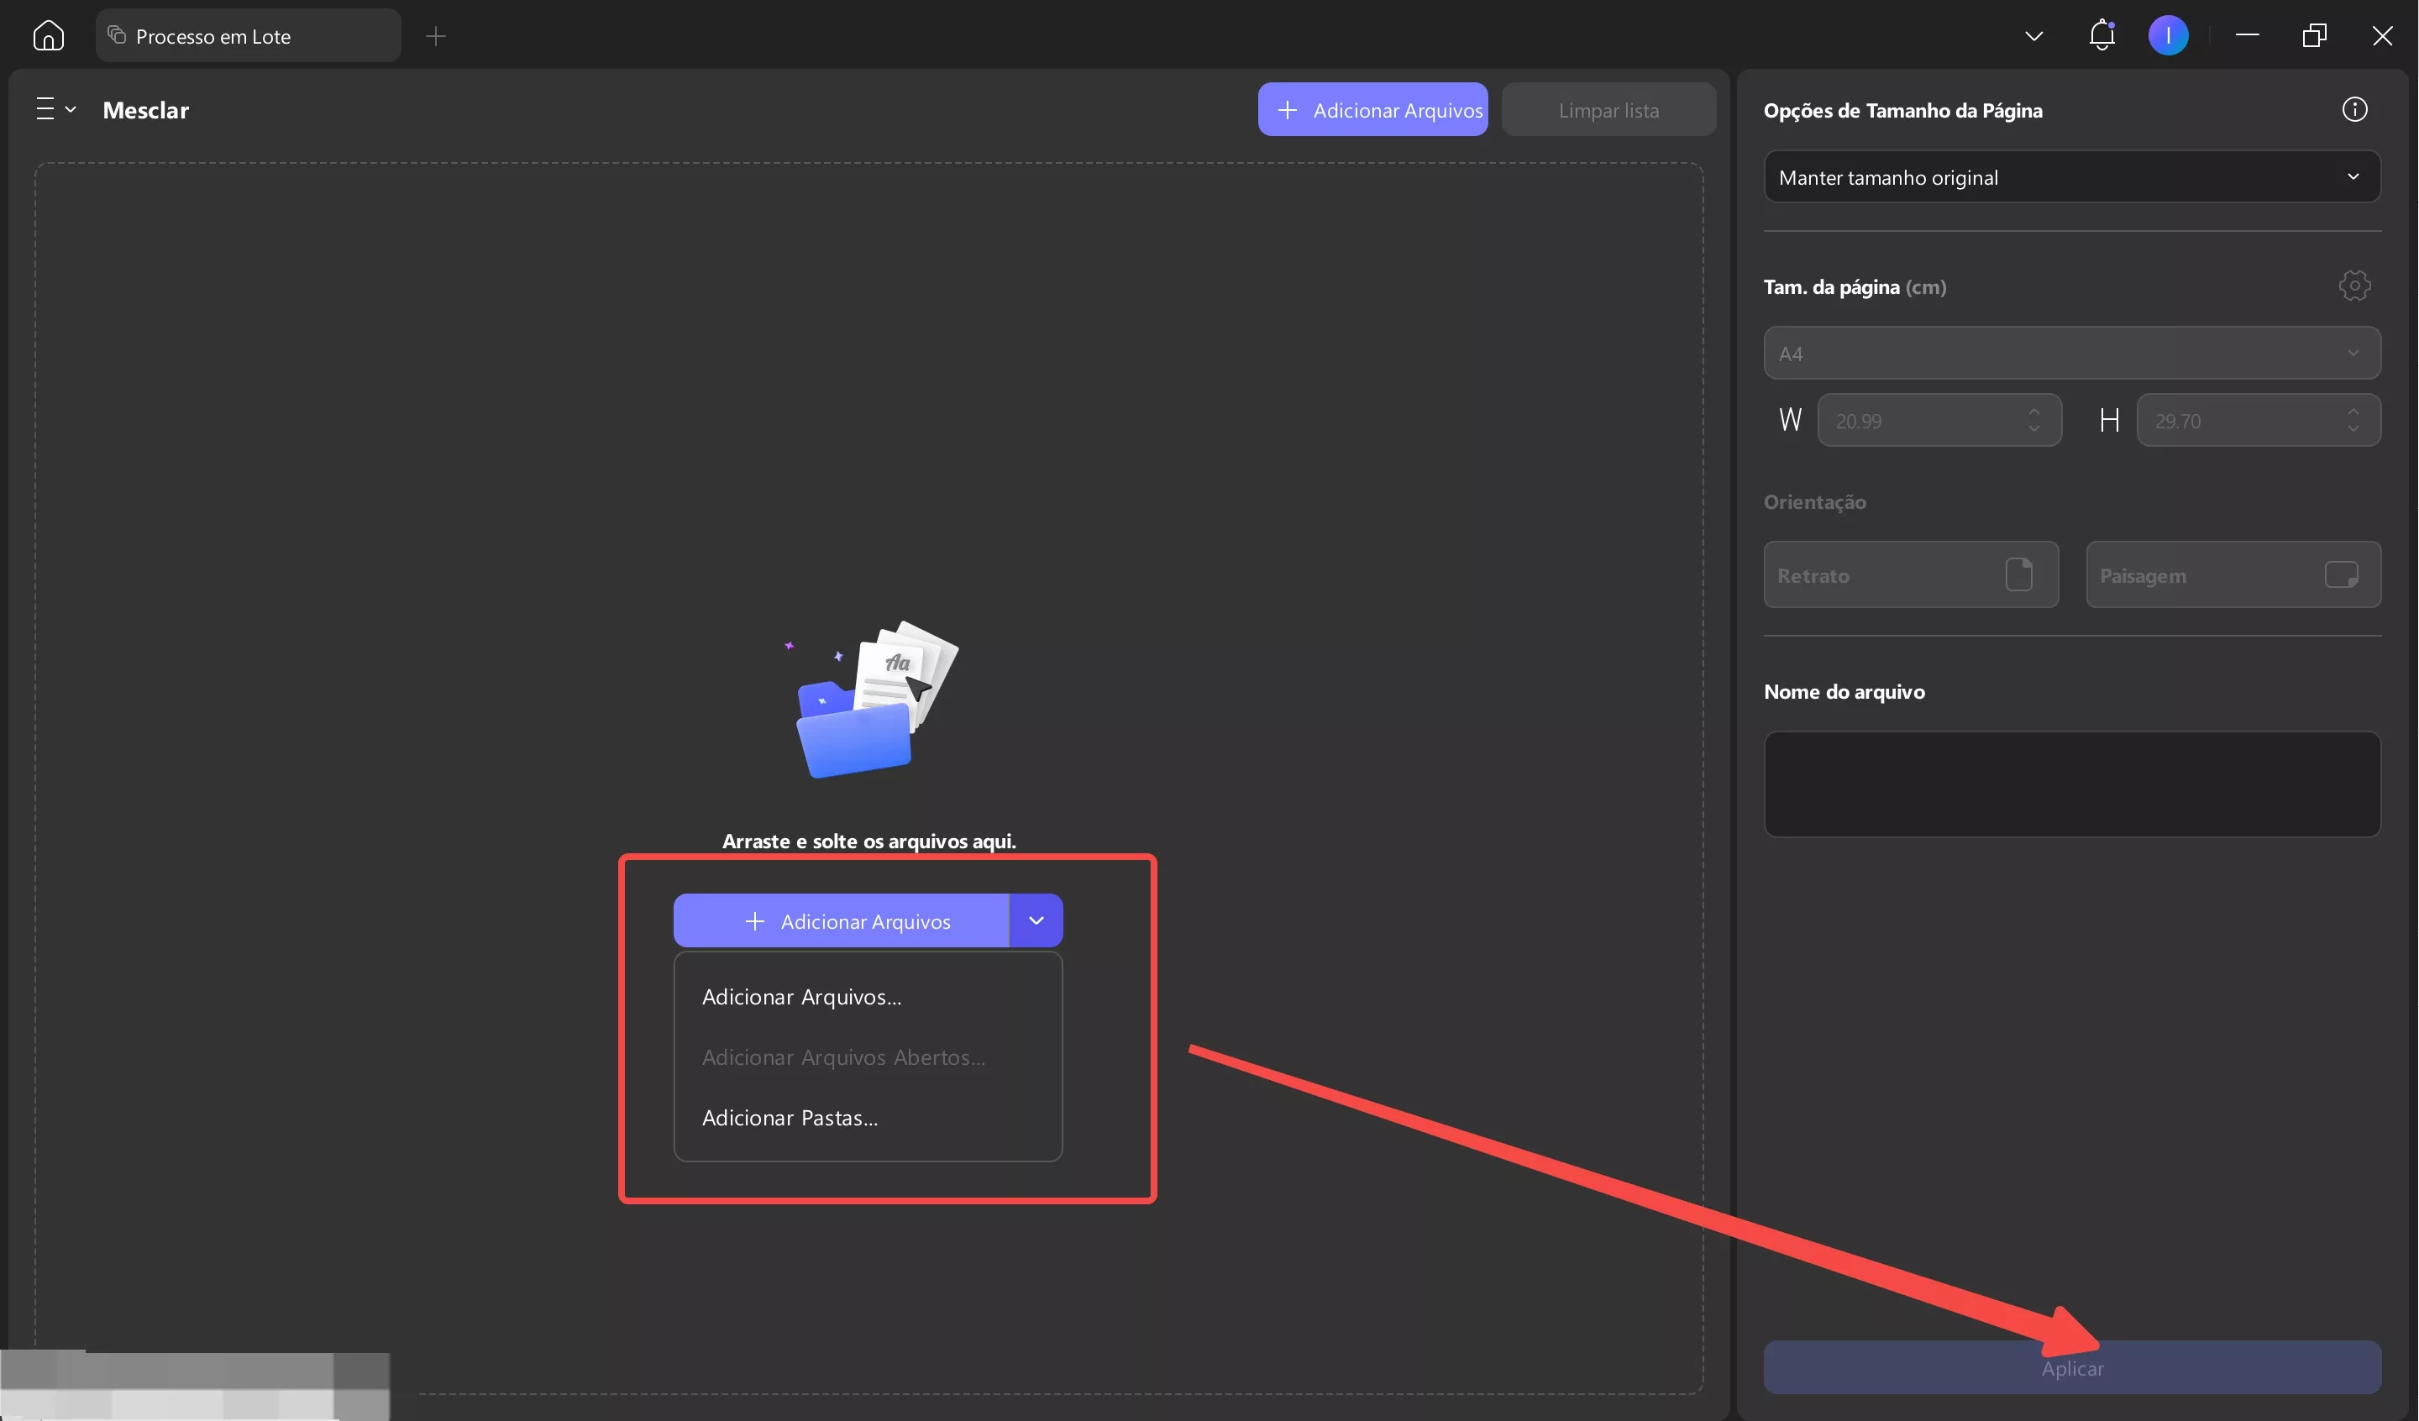Expand the title bar chevron dropdown
This screenshot has height=1421, width=2419.
pyautogui.click(x=2033, y=36)
